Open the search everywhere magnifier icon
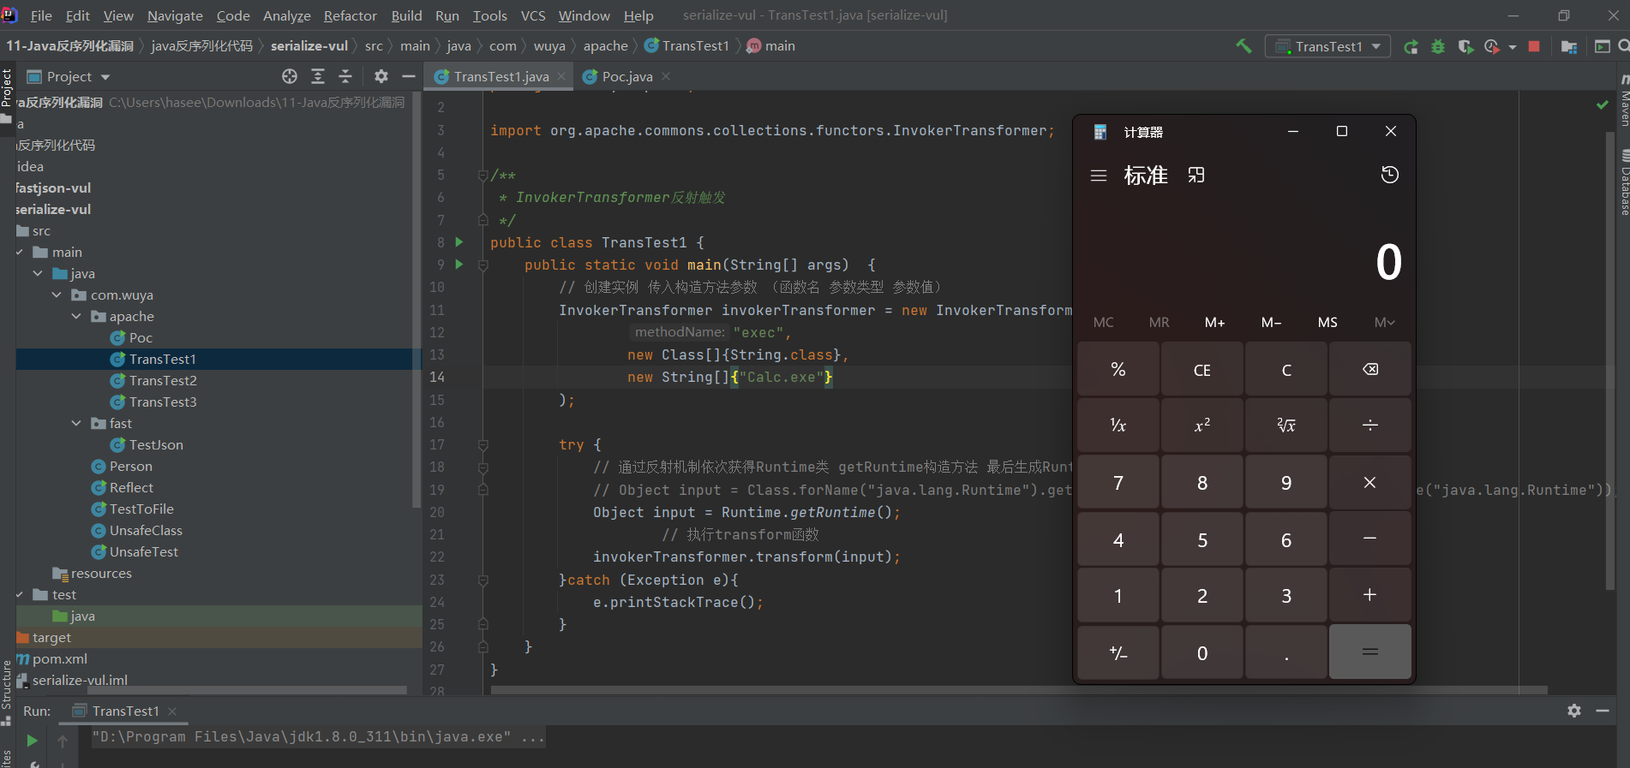 pos(1623,46)
